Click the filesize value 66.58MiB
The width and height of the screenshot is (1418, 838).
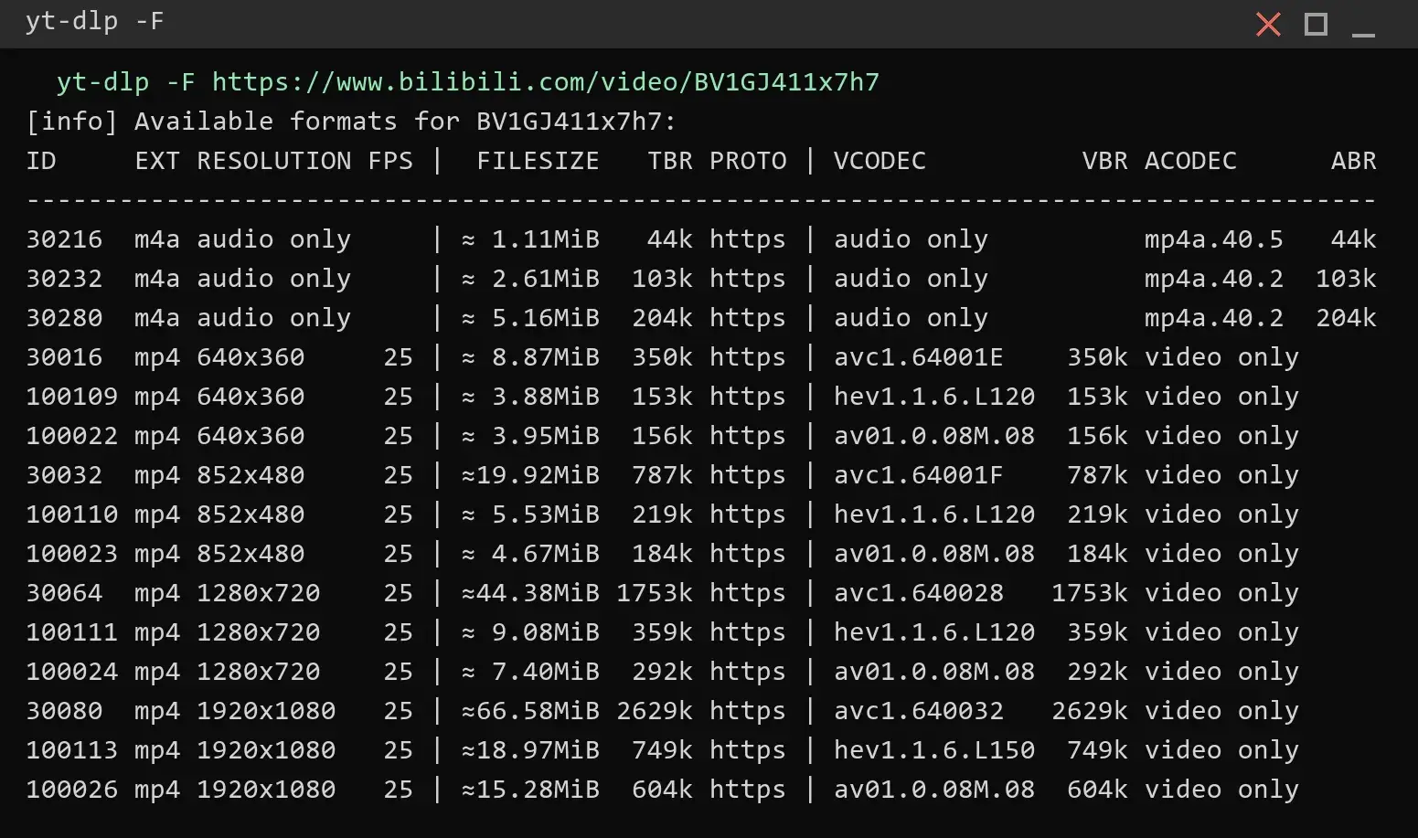[538, 711]
